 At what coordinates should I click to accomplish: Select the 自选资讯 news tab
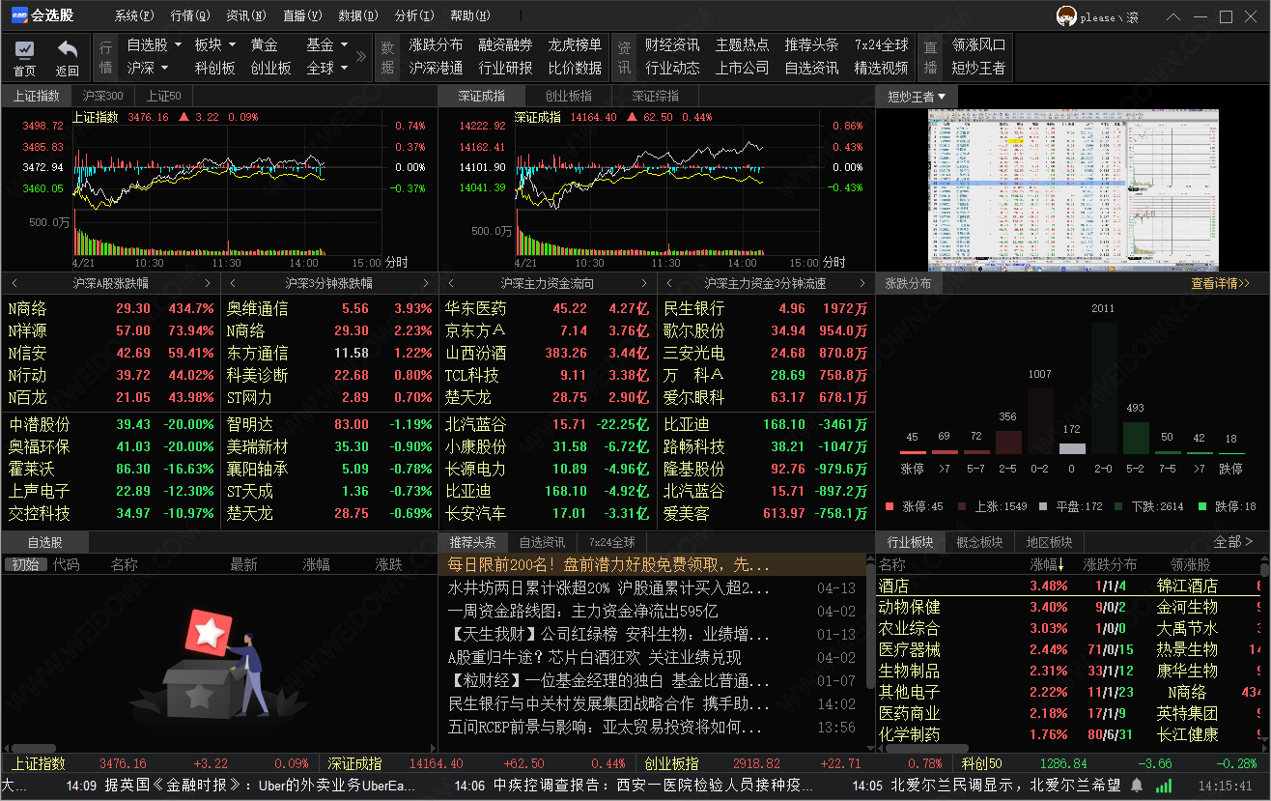pos(542,542)
